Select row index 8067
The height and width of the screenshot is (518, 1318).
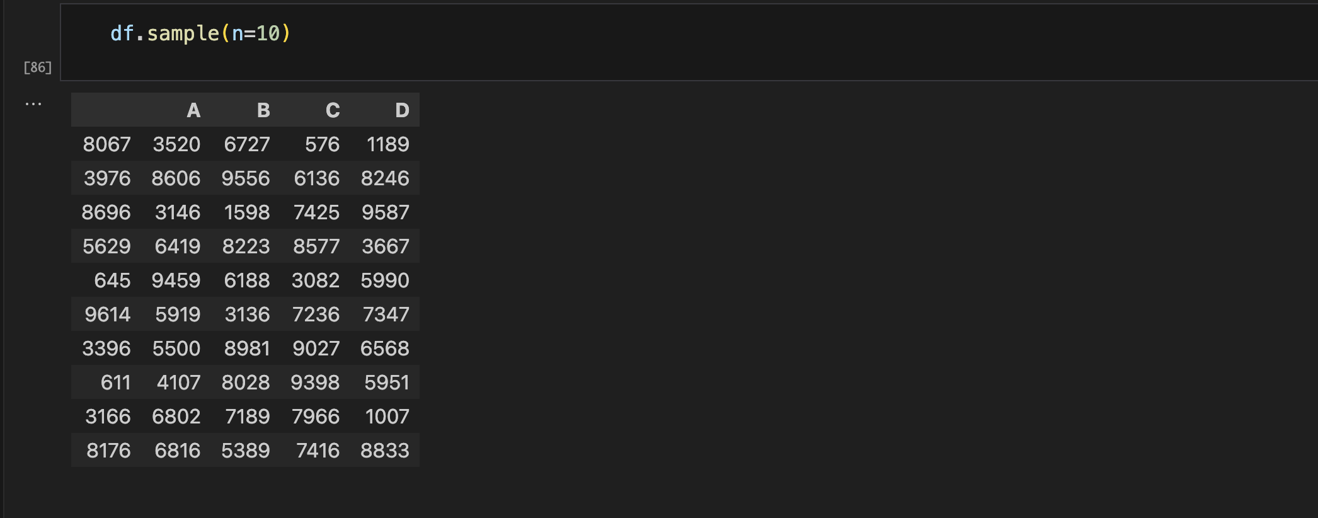click(x=106, y=144)
